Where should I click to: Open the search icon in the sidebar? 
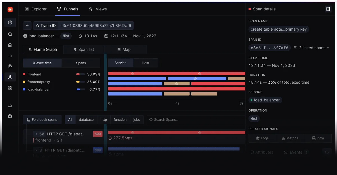(x=10, y=34)
